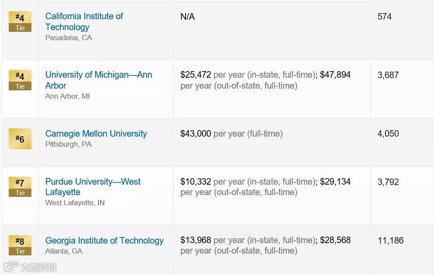Screen dimensions: 434x275
Task: Click the 4,050 enrollment value
Action: click(388, 134)
